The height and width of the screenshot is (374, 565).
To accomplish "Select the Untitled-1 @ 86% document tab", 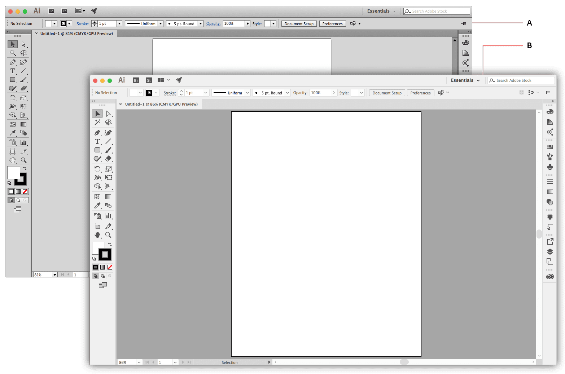I will point(161,104).
